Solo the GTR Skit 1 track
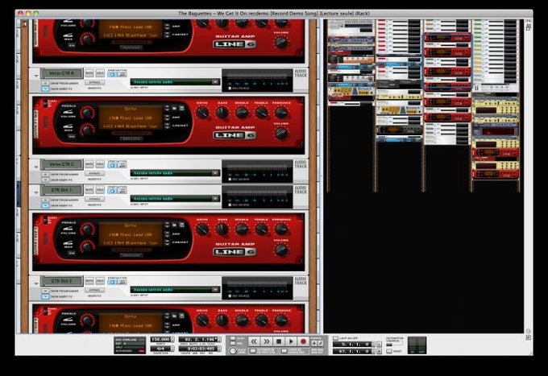 point(100,190)
